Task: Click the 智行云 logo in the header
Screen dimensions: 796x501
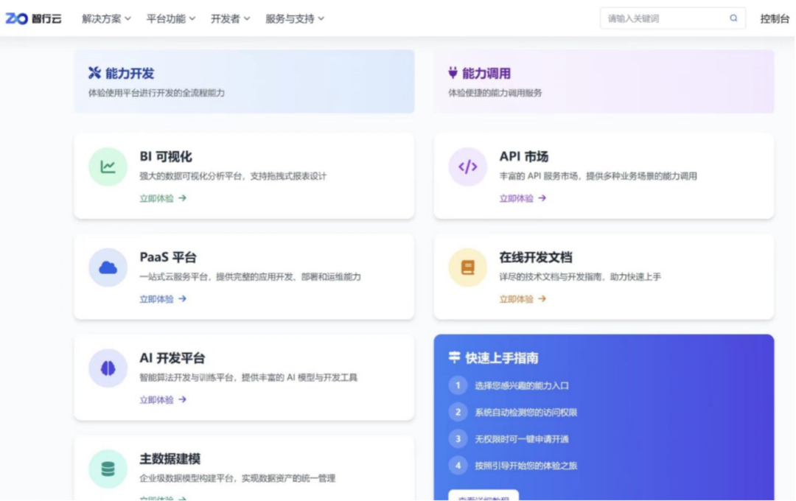Action: click(33, 18)
